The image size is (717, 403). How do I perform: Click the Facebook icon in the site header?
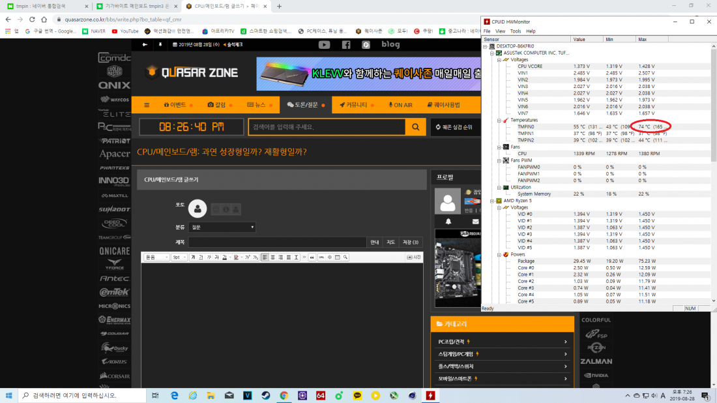(346, 44)
